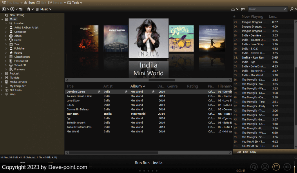Viewport: 297px width, 173px height.
Task: Toggle the Now Playing list button
Action: point(276,167)
